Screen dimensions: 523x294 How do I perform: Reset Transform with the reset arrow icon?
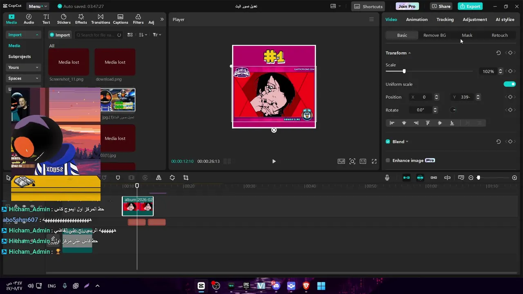(x=498, y=53)
